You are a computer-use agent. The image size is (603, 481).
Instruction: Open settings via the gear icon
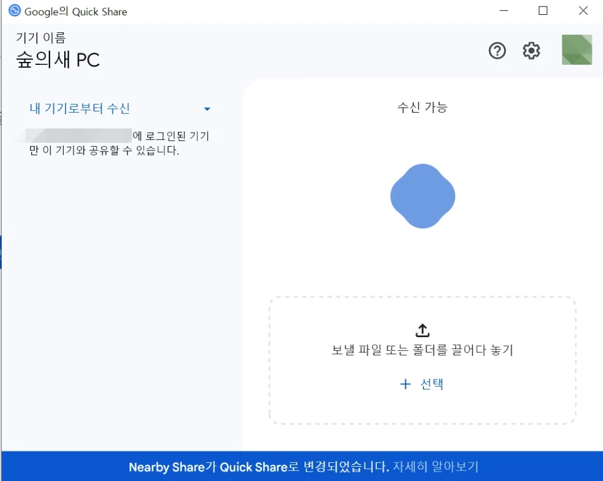[x=531, y=51]
